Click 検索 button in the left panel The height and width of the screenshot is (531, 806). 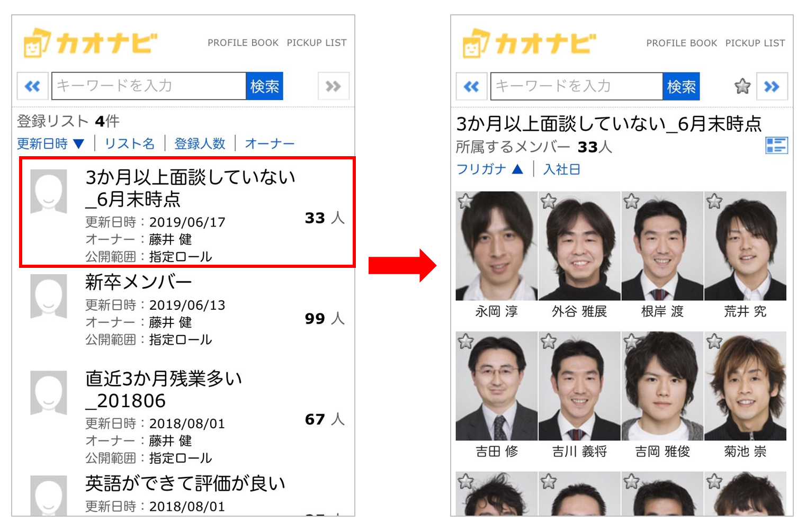pos(264,86)
